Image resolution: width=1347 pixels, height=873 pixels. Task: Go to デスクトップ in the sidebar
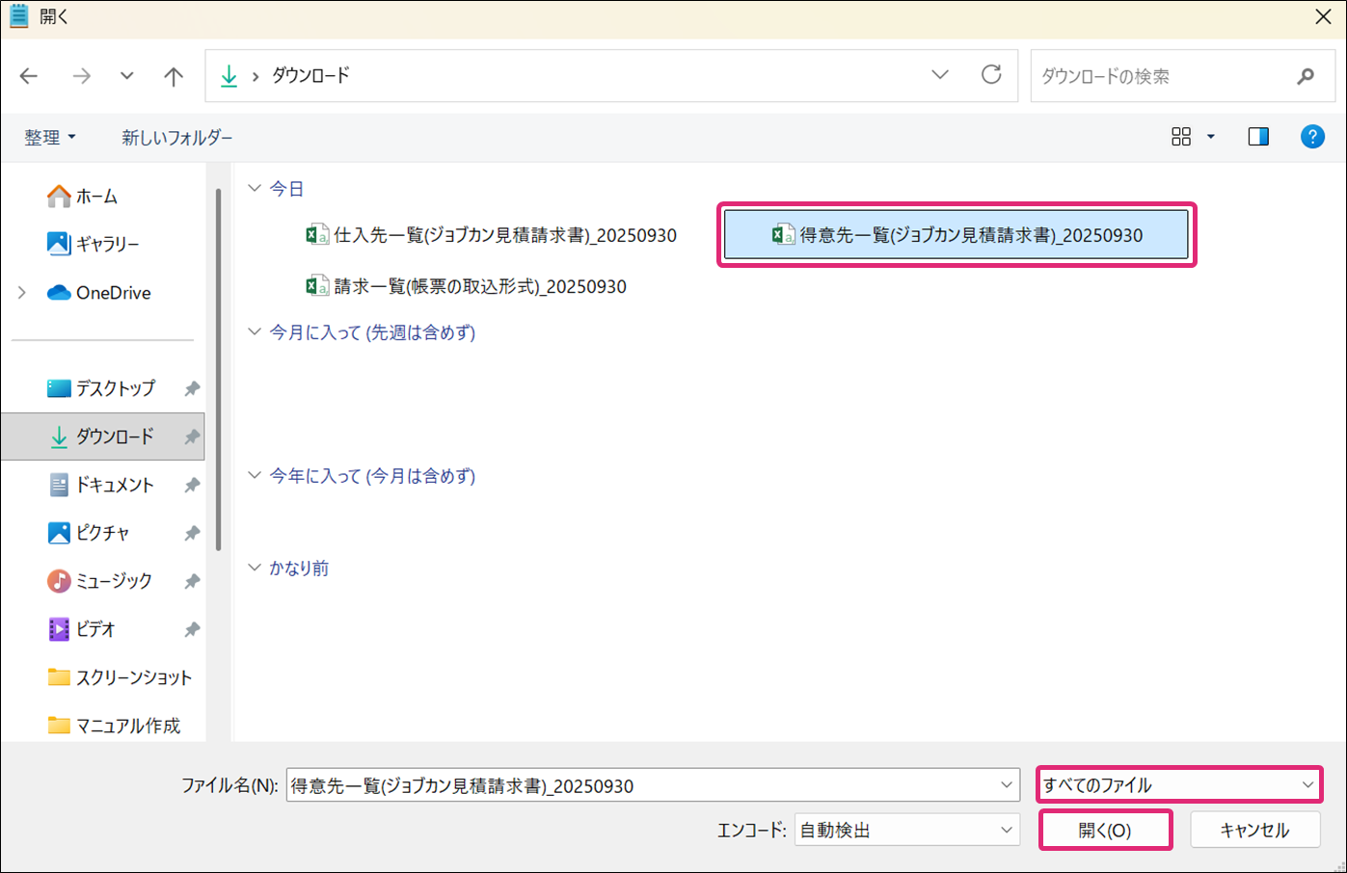pyautogui.click(x=115, y=388)
